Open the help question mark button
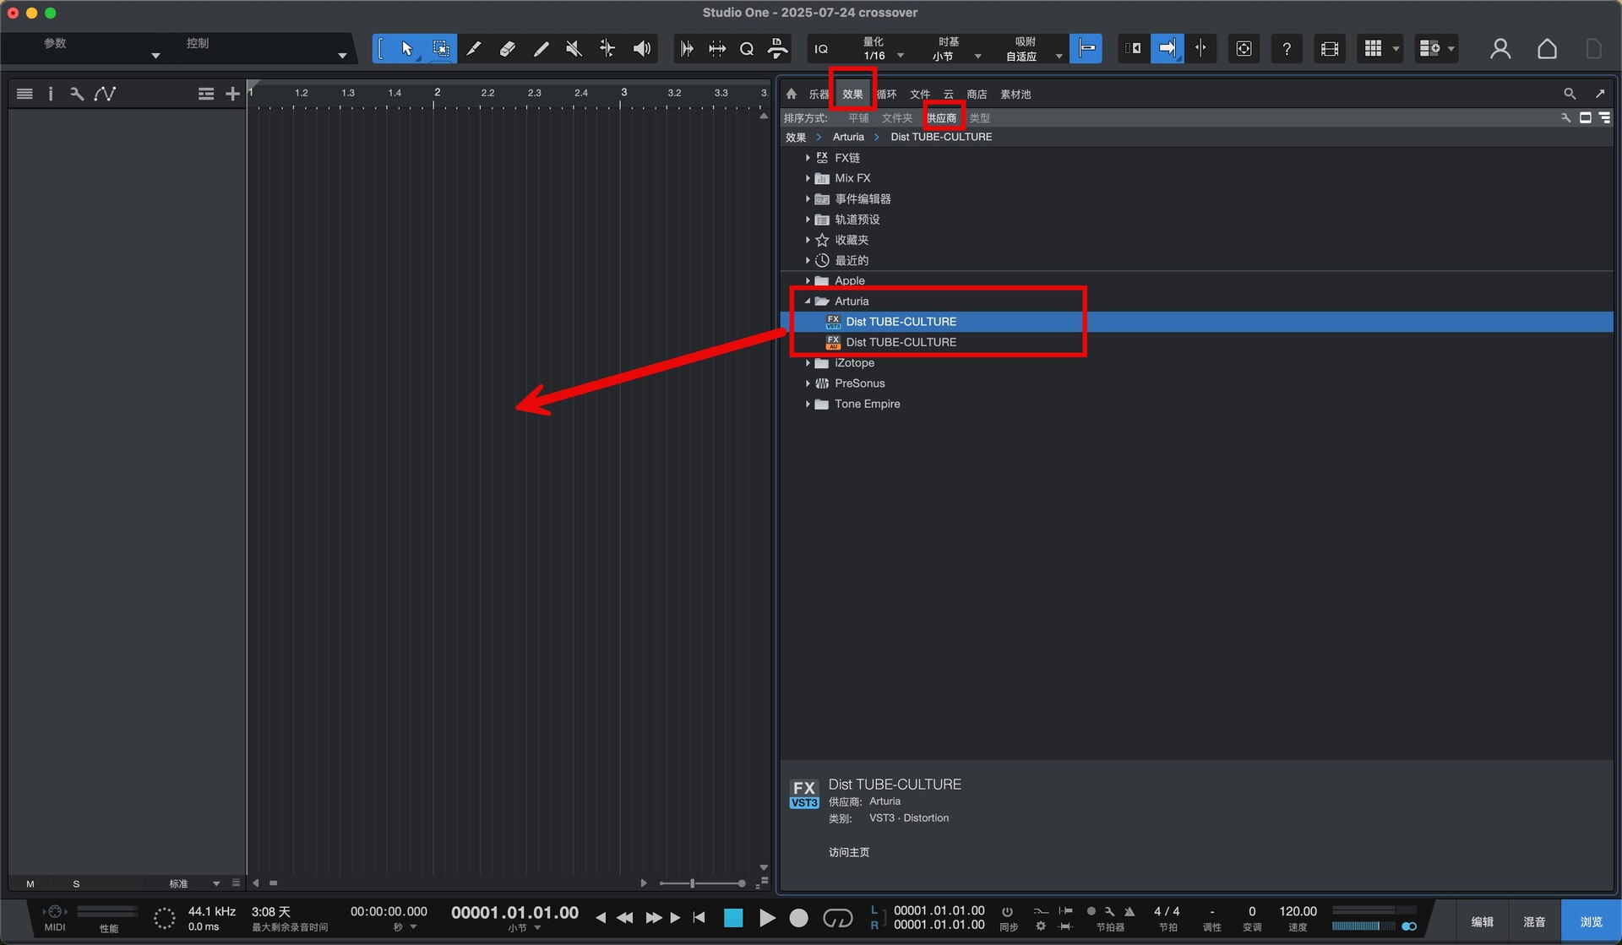The width and height of the screenshot is (1622, 945). pyautogui.click(x=1286, y=49)
